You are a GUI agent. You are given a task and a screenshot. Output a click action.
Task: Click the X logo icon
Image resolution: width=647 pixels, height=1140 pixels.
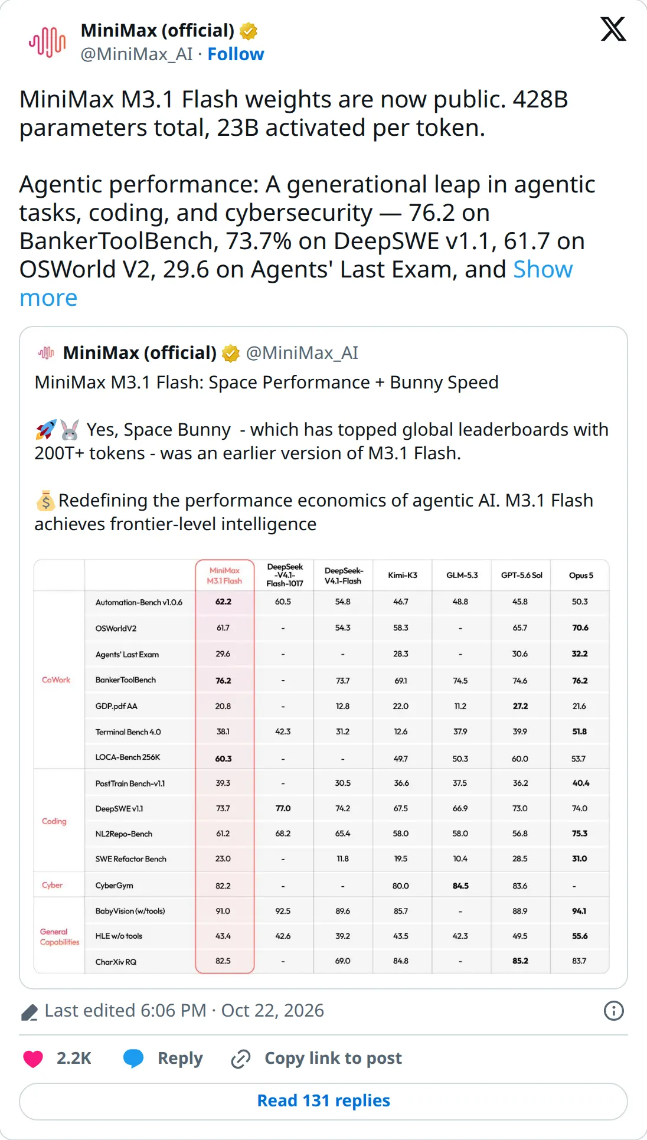click(x=613, y=29)
